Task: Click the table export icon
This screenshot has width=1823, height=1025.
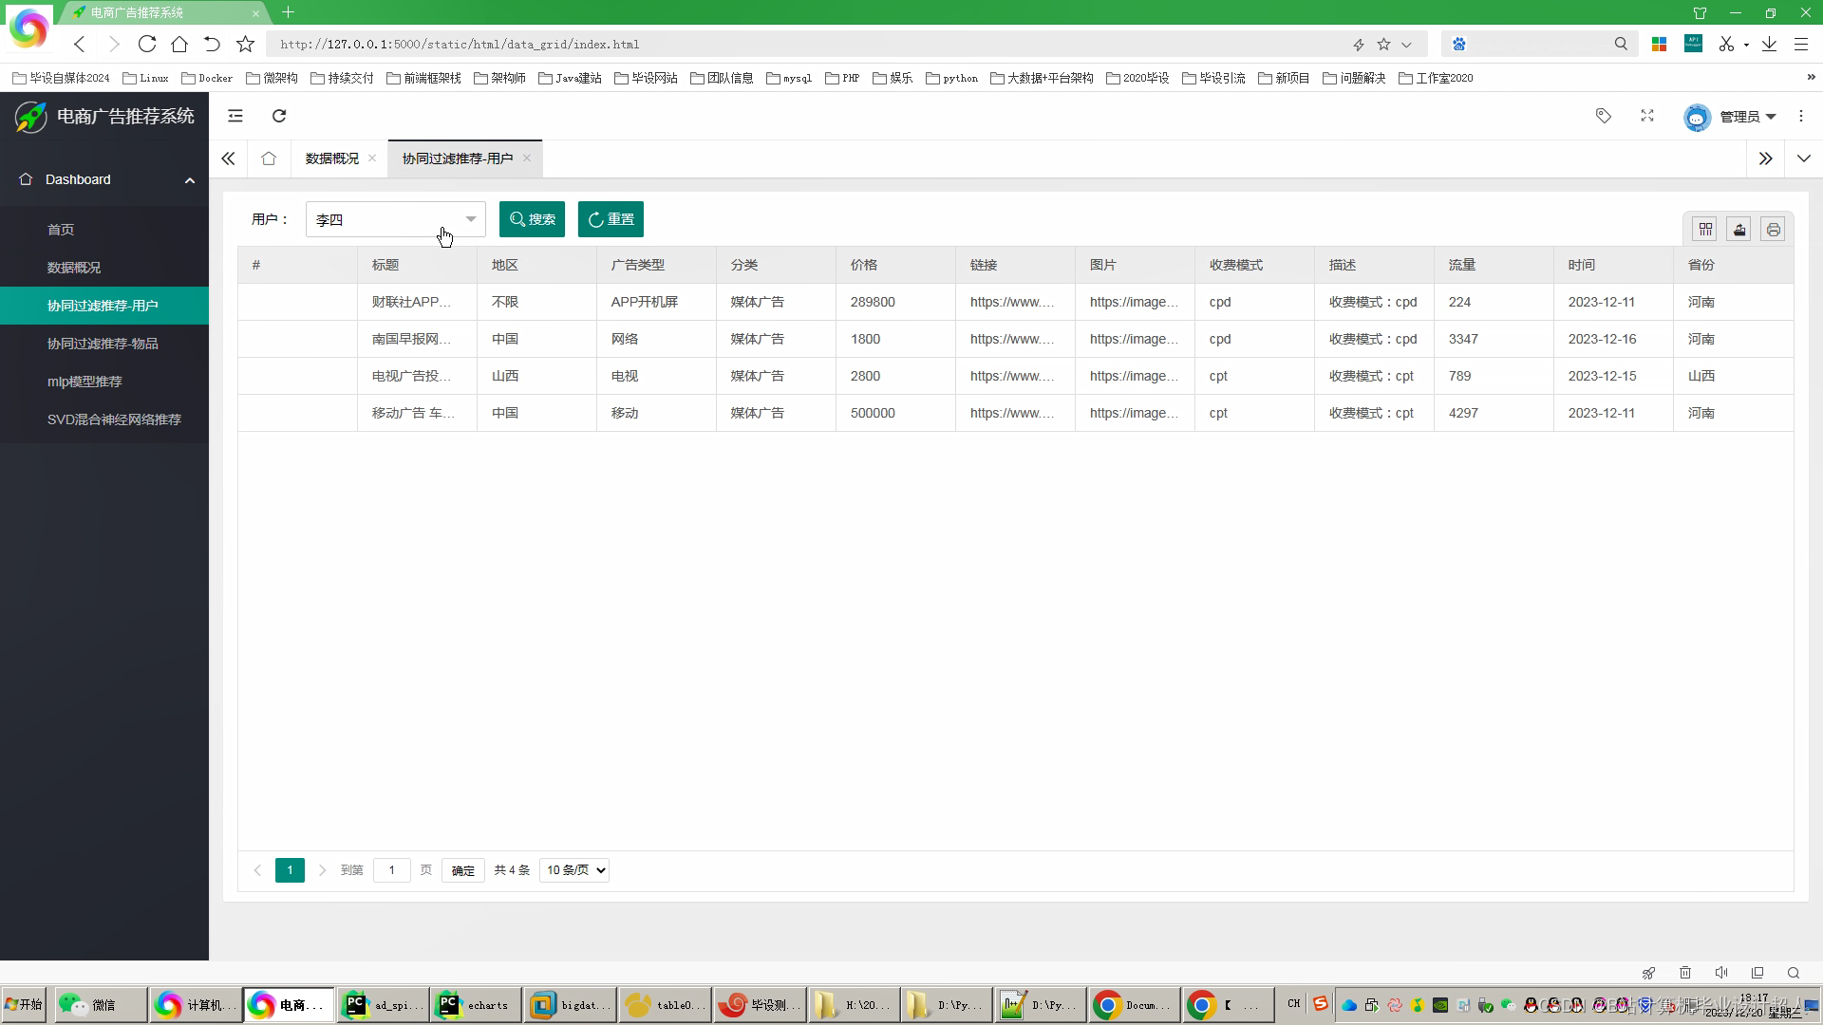Action: point(1739,230)
